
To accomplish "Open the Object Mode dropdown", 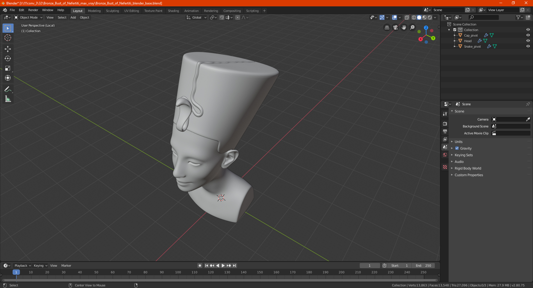I will tap(28, 17).
